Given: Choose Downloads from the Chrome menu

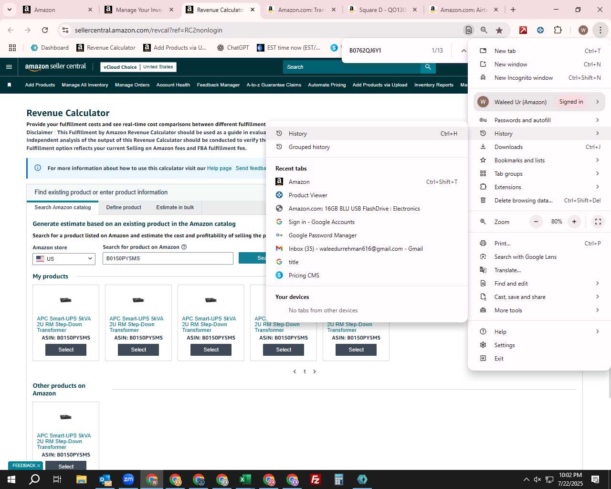Looking at the screenshot, I should pyautogui.click(x=539, y=147).
